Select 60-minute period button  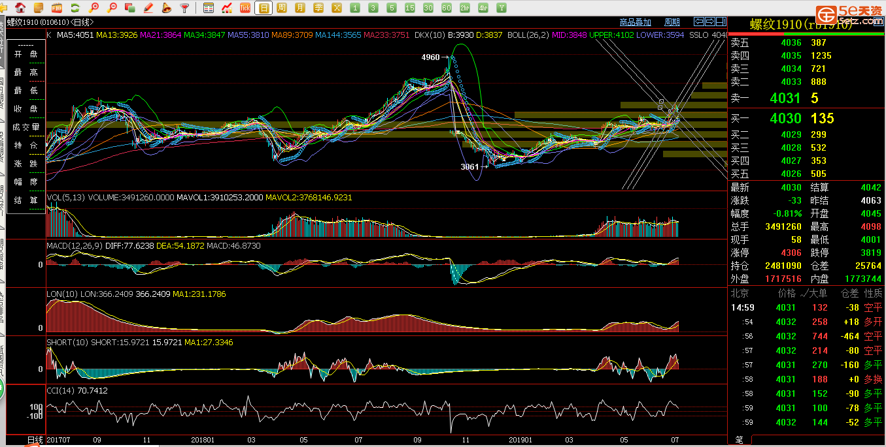[x=446, y=8]
